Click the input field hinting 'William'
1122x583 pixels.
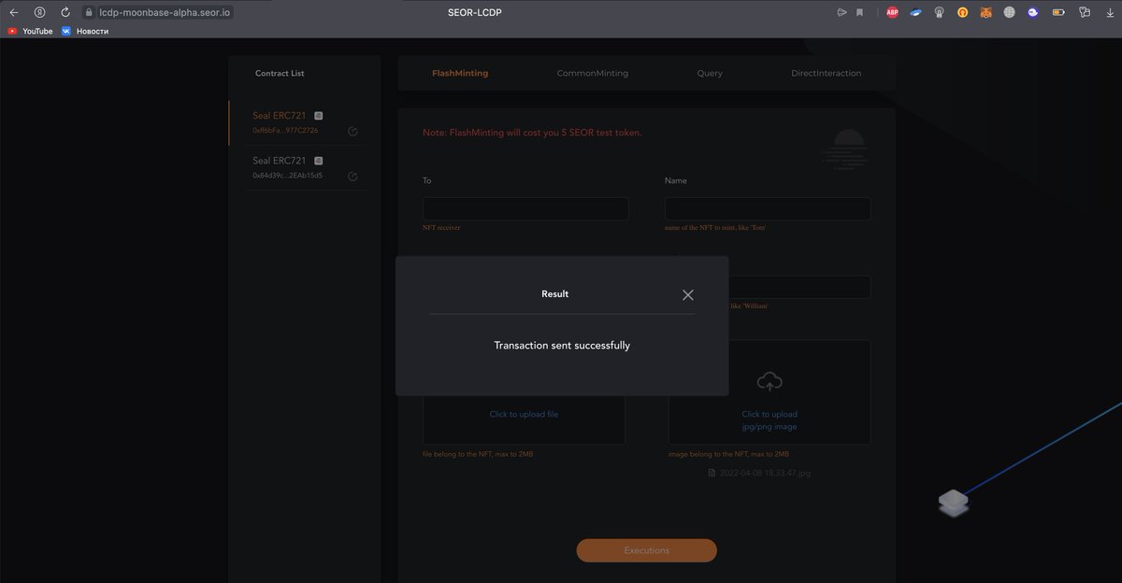coord(799,287)
